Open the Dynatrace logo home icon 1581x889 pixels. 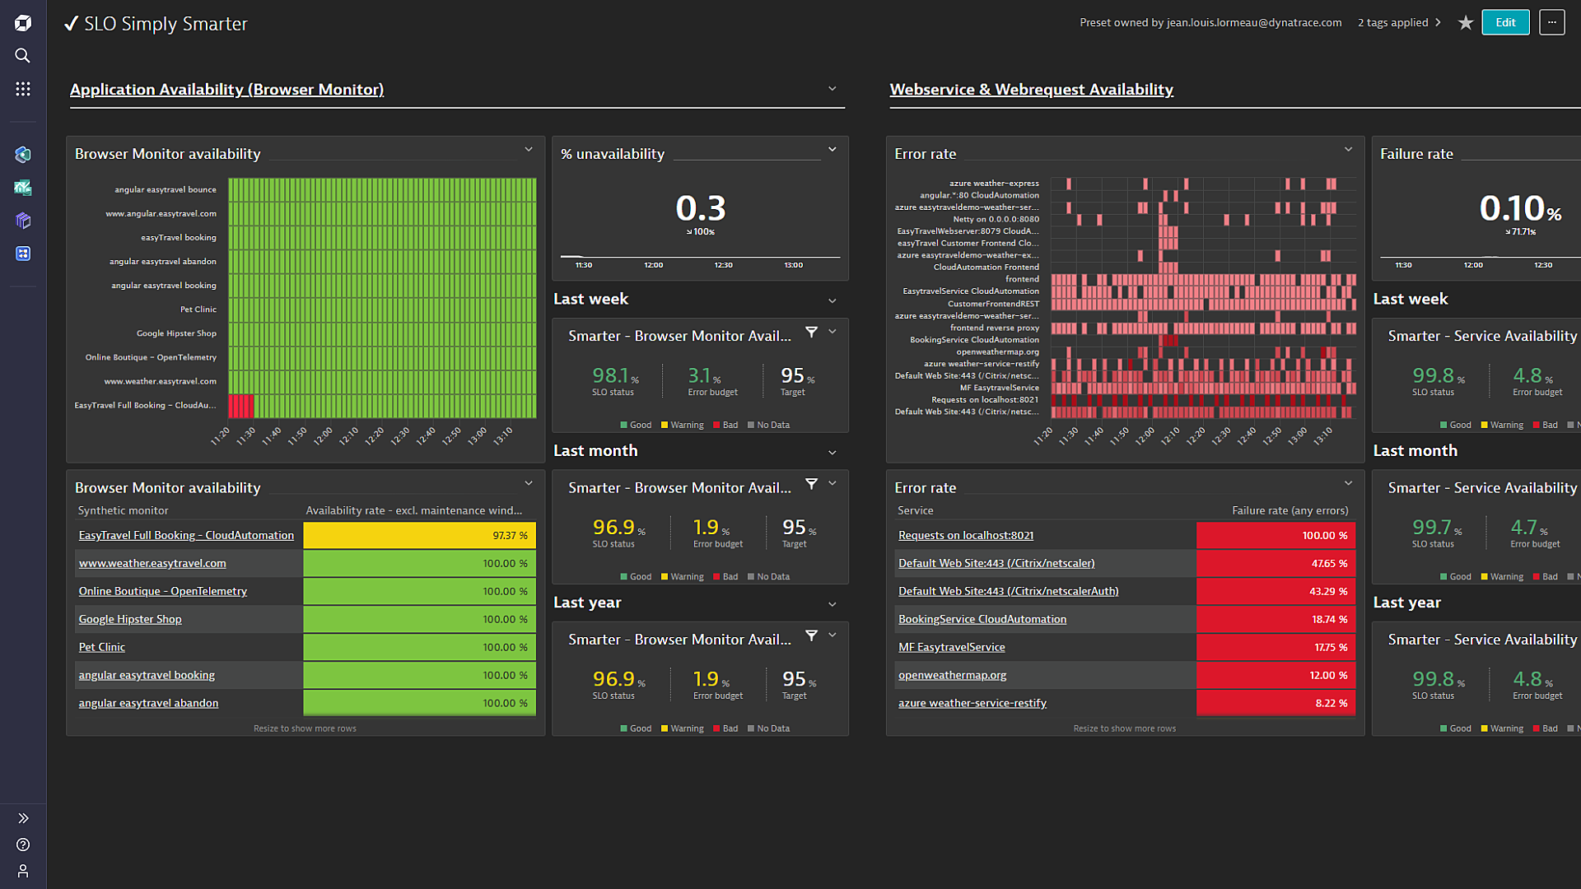23,23
